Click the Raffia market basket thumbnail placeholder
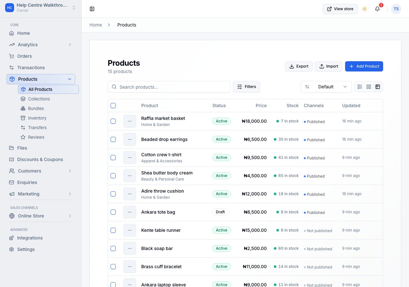409x287 pixels. (x=130, y=121)
